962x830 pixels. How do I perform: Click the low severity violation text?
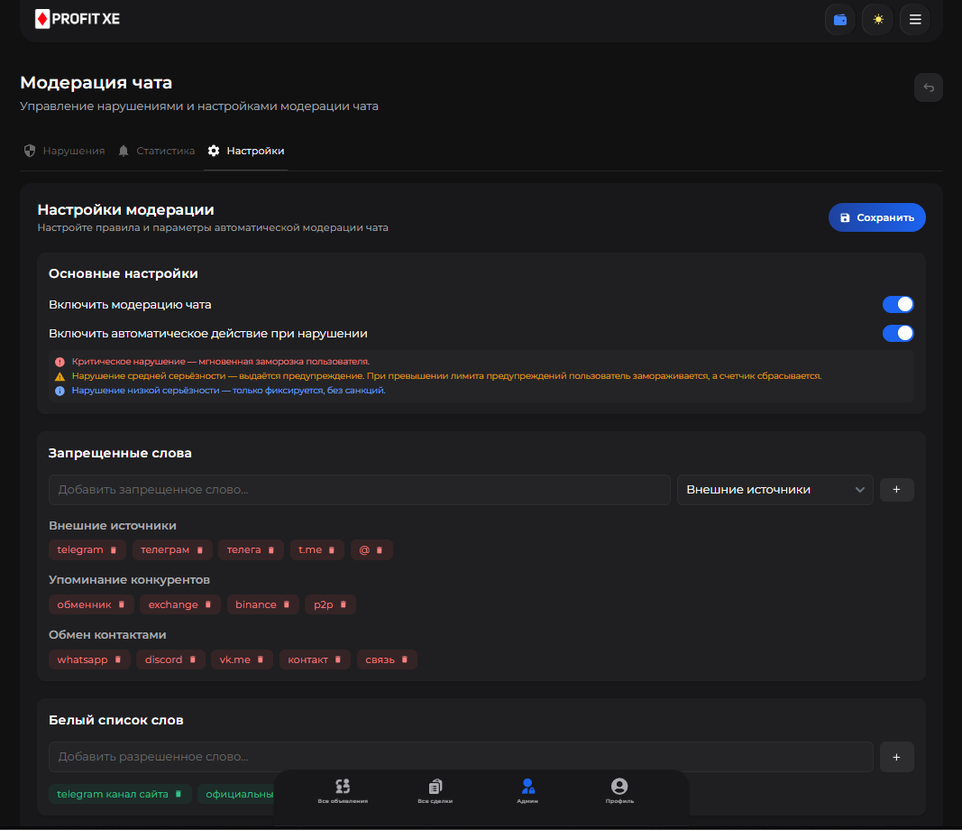click(x=228, y=391)
